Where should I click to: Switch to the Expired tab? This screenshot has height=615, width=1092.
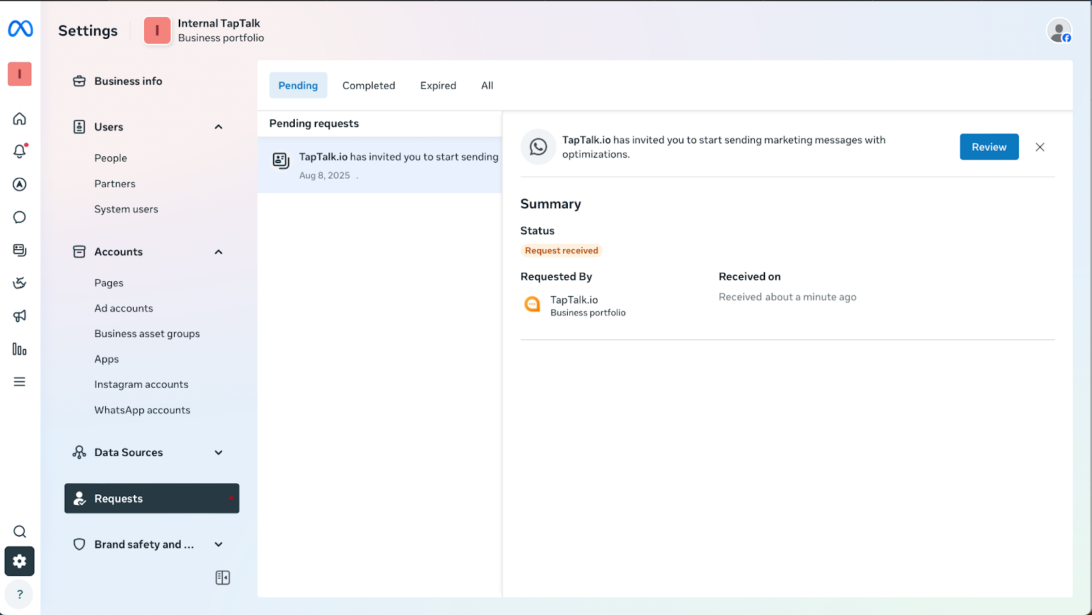tap(438, 85)
